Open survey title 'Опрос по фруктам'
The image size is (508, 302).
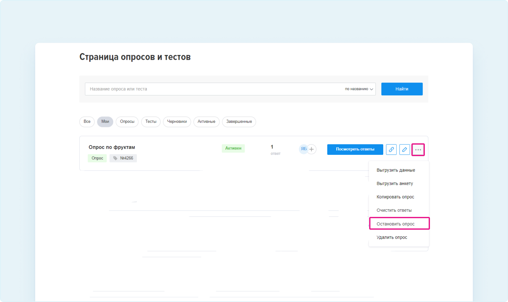[x=112, y=147]
